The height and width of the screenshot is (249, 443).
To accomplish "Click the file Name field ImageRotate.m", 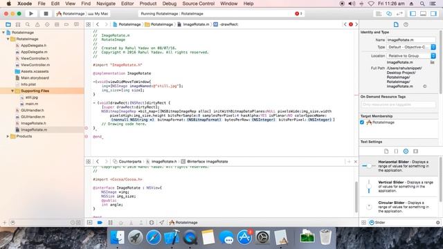I will point(411,40).
